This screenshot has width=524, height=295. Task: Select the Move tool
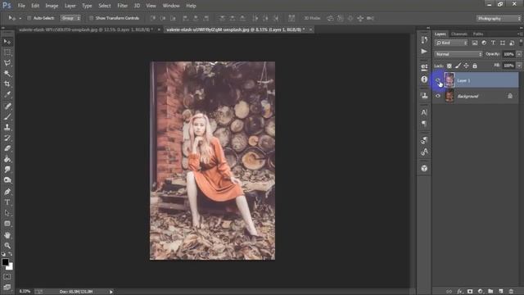coord(7,42)
